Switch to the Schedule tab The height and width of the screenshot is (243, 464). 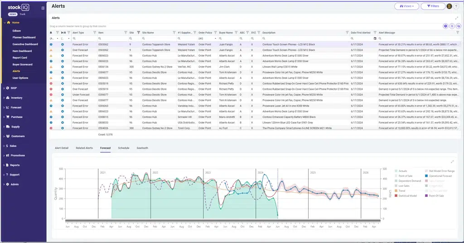pyautogui.click(x=124, y=148)
